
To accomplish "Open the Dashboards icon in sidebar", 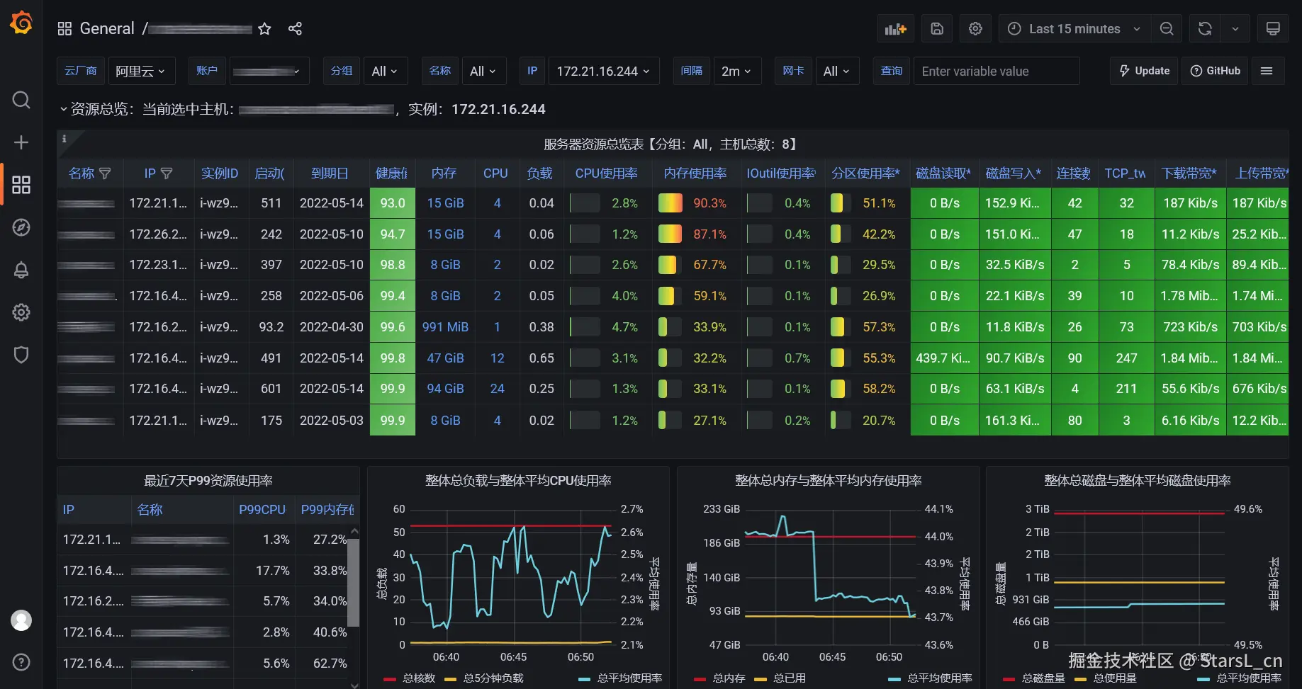I will tap(21, 185).
